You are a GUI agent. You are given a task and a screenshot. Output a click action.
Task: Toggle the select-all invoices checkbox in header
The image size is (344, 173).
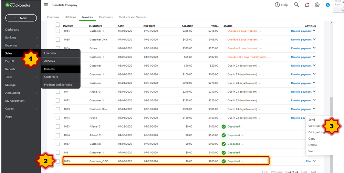[x=58, y=24]
